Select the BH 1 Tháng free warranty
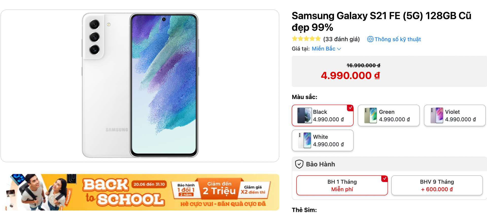The width and height of the screenshot is (487, 213). [x=342, y=185]
